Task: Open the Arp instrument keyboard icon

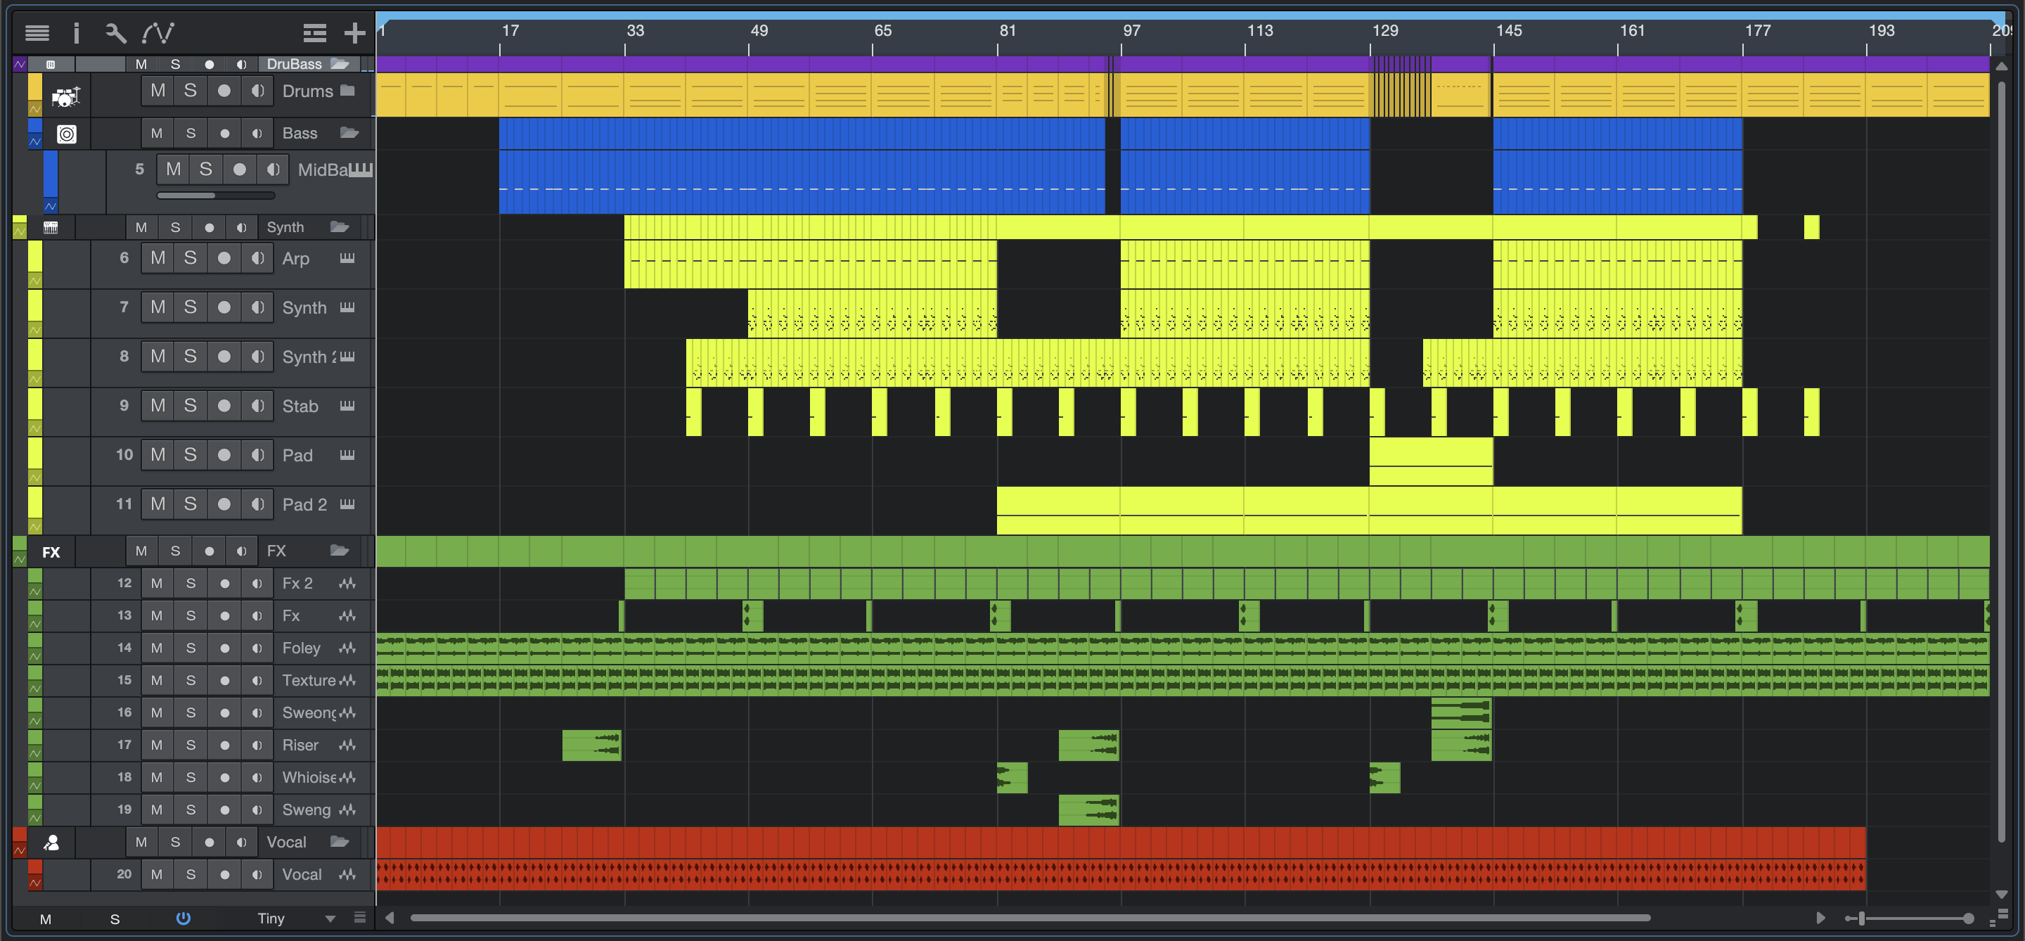Action: coord(347,258)
